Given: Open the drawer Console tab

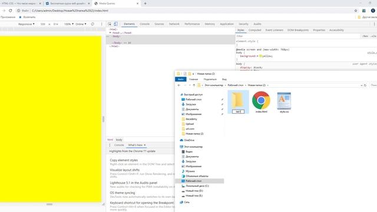Looking at the screenshot, I should pos(119,145).
